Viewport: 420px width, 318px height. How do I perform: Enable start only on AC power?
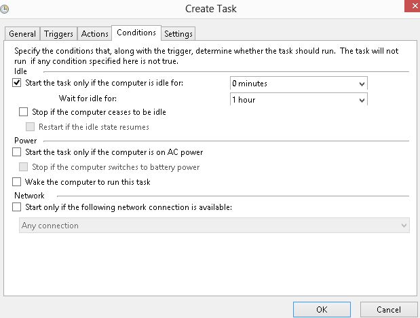[x=17, y=152]
